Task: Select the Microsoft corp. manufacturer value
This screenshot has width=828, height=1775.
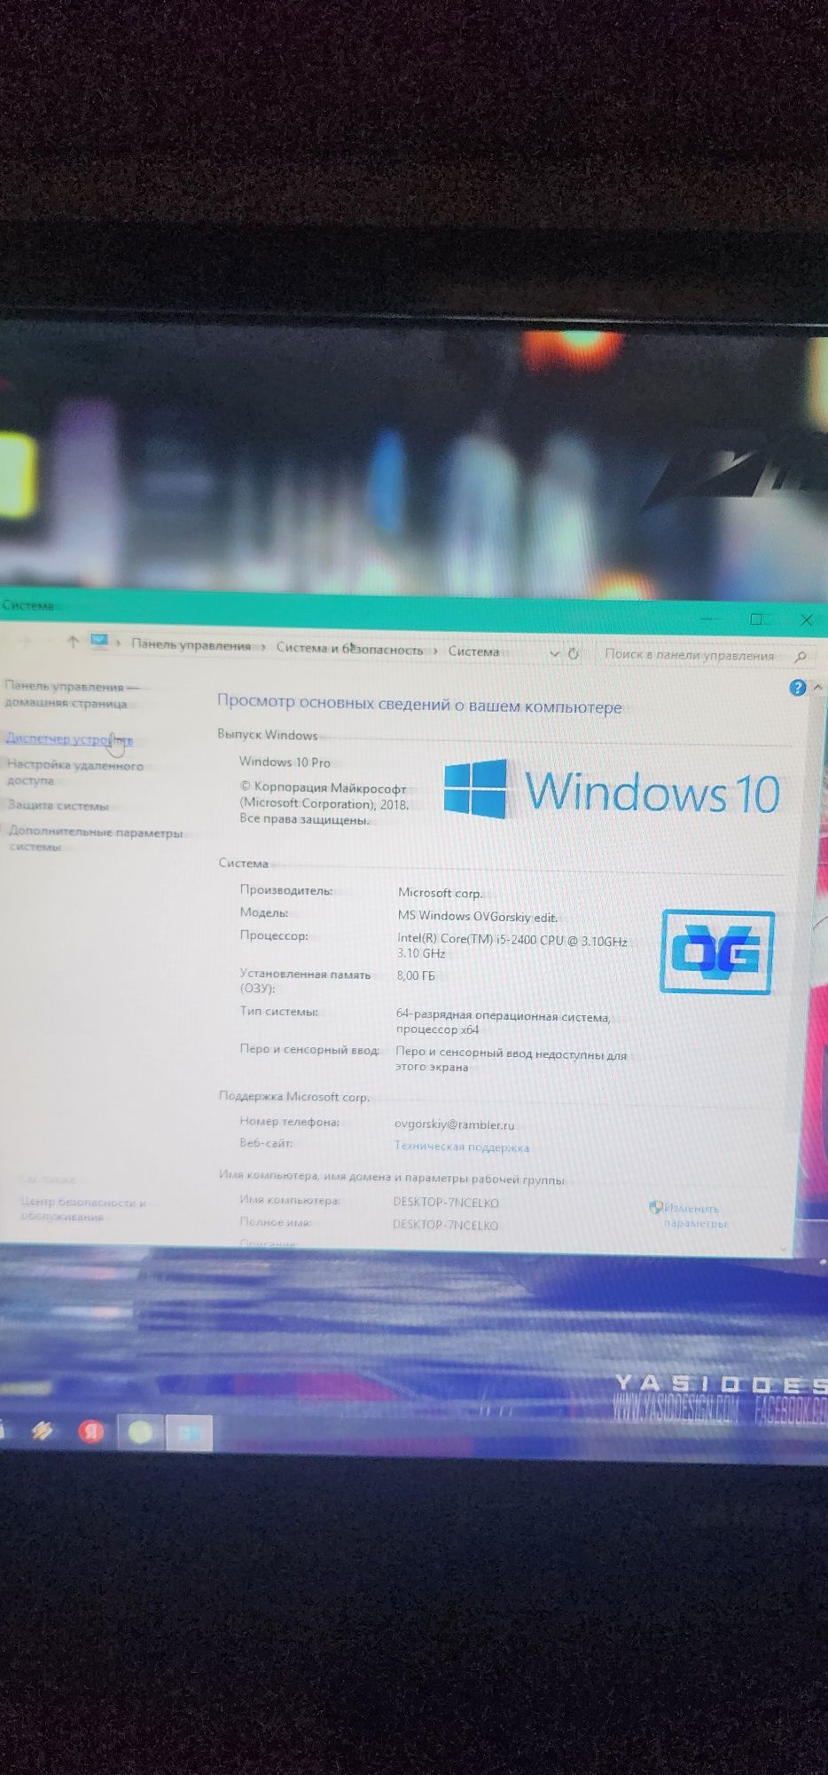Action: pyautogui.click(x=440, y=893)
